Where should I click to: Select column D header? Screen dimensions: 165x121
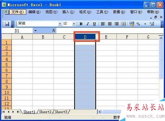[x=85, y=37]
